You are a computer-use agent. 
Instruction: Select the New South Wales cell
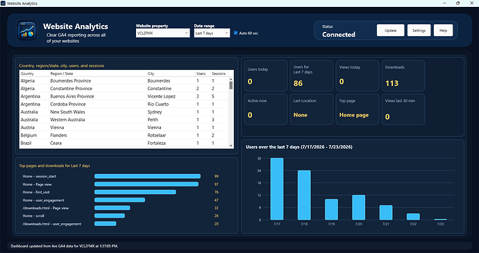[98, 112]
